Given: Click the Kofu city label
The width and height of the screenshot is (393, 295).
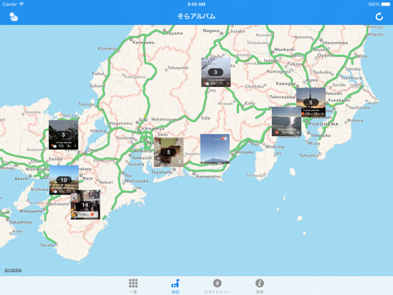Looking at the screenshot, I should [x=250, y=103].
